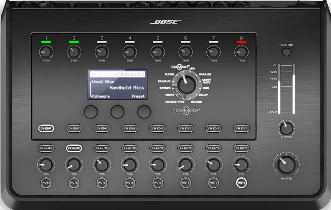Toggle FX MUTE on channel 4

click(130, 148)
